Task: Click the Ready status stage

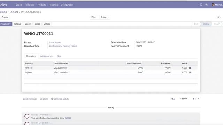Action: (x=217, y=24)
